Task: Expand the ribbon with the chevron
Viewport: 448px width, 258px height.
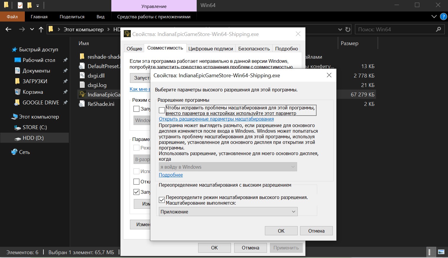Action: coord(434,17)
